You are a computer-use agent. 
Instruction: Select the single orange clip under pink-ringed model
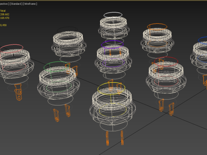coord(19,92)
